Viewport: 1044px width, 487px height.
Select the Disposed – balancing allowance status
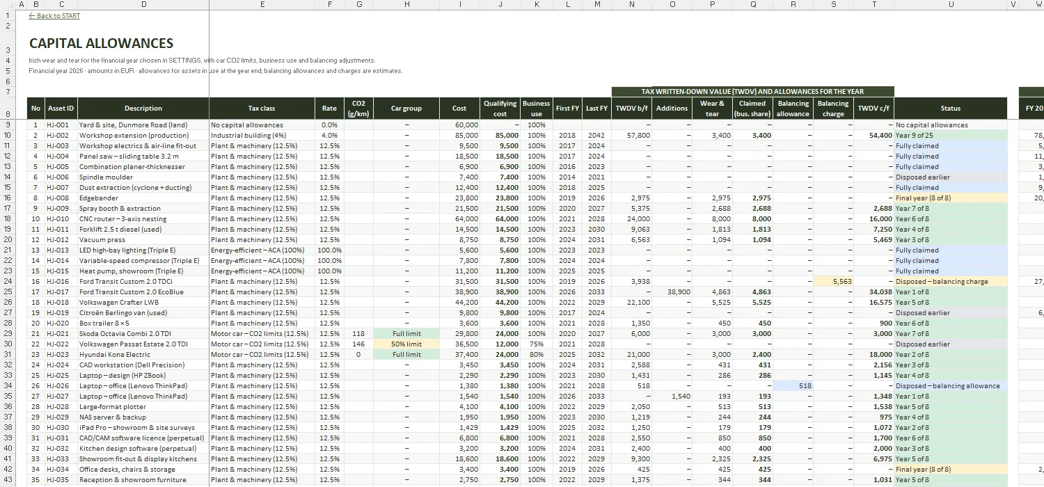coord(951,385)
